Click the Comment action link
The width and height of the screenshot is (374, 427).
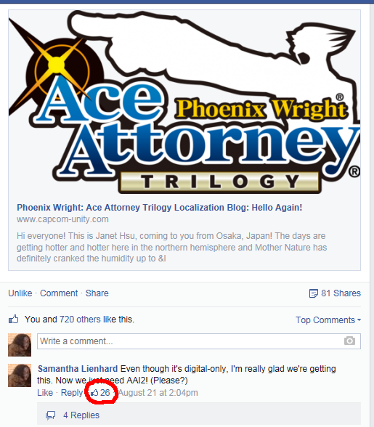coord(59,293)
